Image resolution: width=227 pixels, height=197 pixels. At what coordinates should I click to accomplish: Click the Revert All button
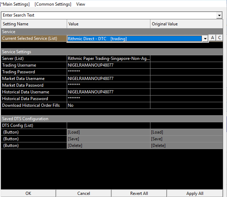139,193
